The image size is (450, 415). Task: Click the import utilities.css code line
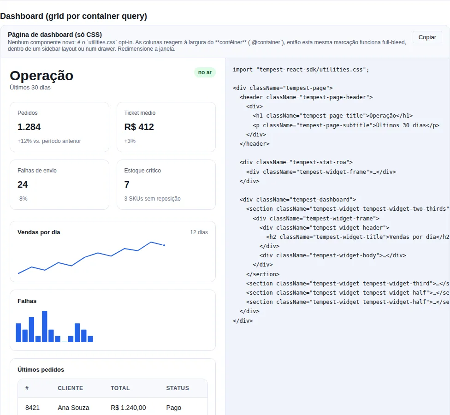301,70
